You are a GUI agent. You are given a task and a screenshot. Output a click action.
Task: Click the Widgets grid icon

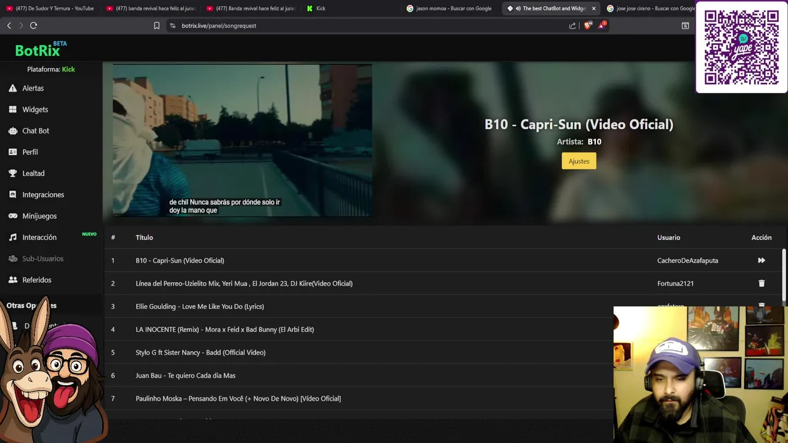click(x=12, y=110)
